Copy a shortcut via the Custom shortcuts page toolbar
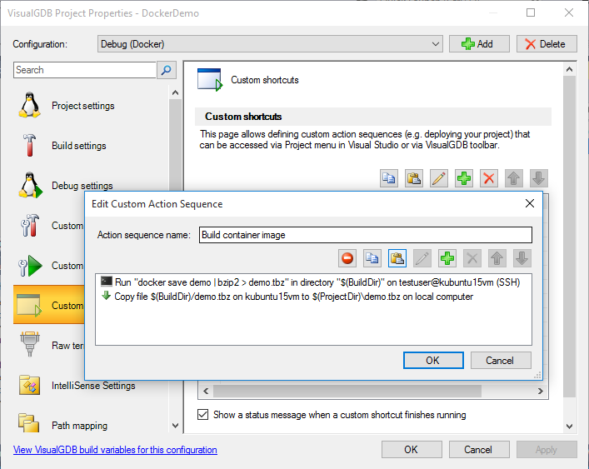Screen dimensions: 589x469 point(389,178)
